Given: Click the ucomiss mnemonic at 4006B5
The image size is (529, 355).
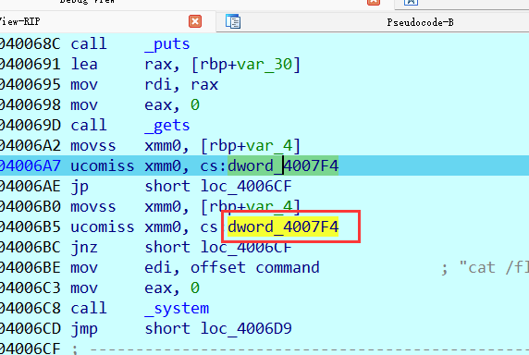Looking at the screenshot, I should click(103, 226).
